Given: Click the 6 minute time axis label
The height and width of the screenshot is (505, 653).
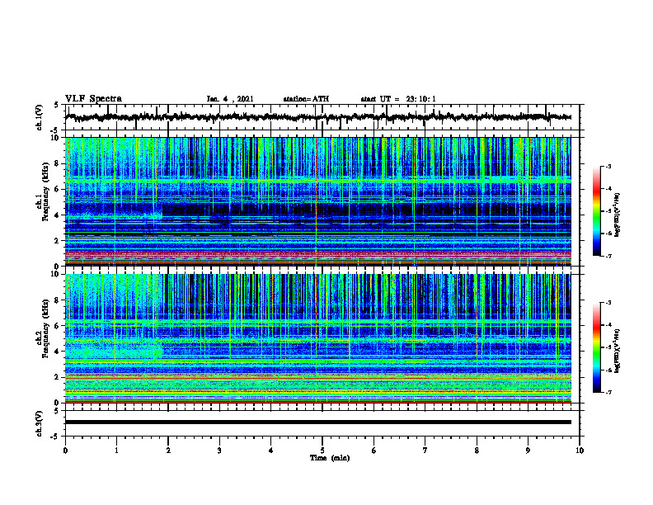Looking at the screenshot, I should coord(374,451).
